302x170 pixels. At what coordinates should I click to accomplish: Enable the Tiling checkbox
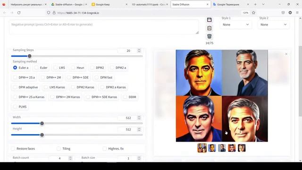[59, 149]
